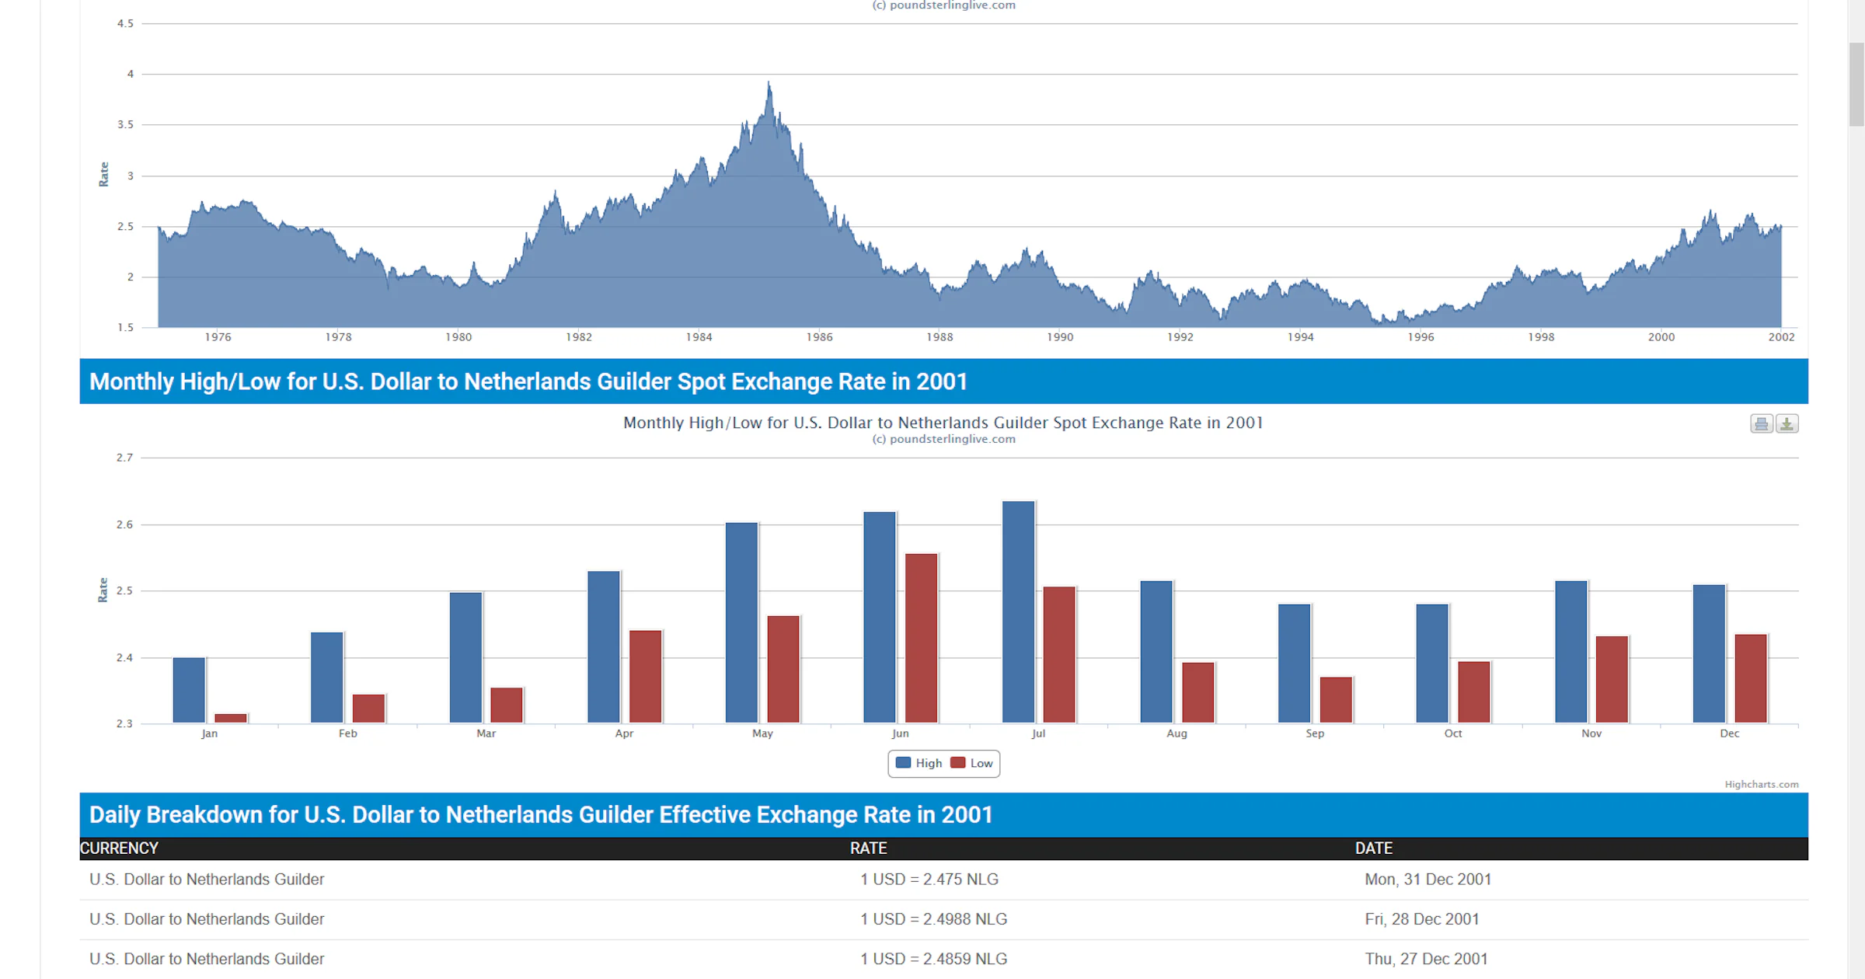The height and width of the screenshot is (979, 1865).
Task: Open the Highcharts.com credit link
Action: (x=1762, y=784)
